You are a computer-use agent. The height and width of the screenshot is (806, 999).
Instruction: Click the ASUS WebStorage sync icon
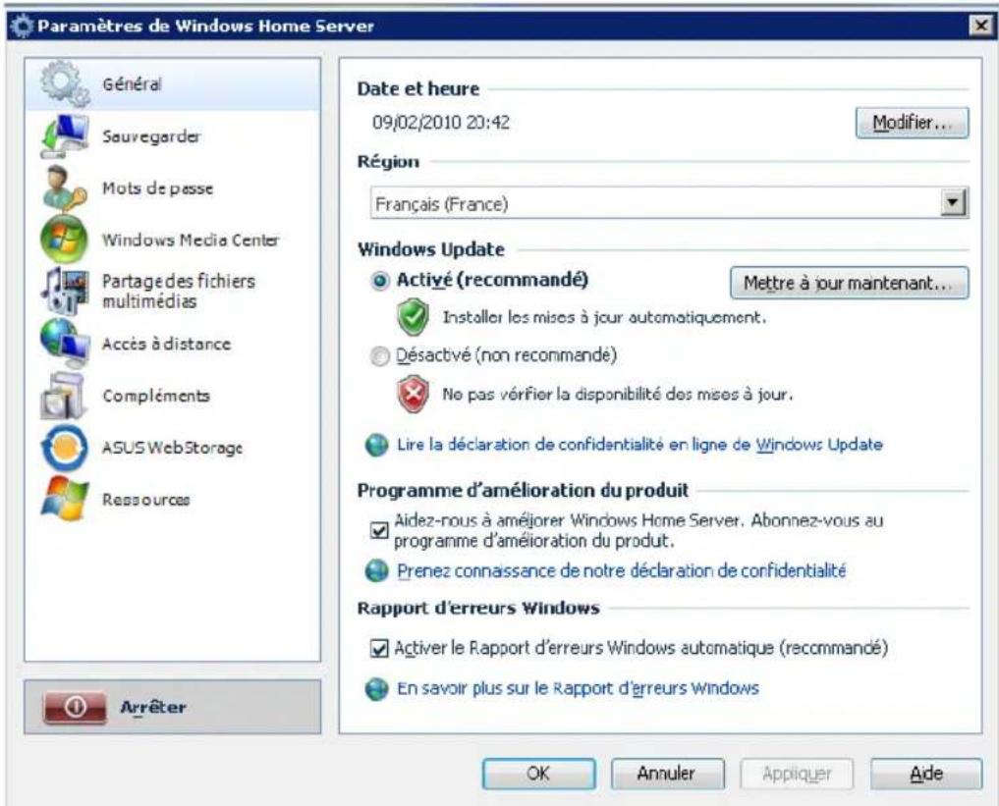coord(64,448)
